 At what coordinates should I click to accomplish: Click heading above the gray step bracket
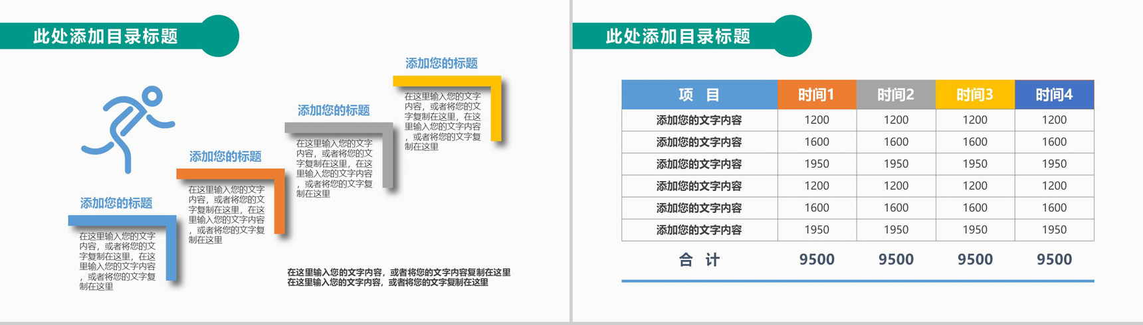click(334, 110)
